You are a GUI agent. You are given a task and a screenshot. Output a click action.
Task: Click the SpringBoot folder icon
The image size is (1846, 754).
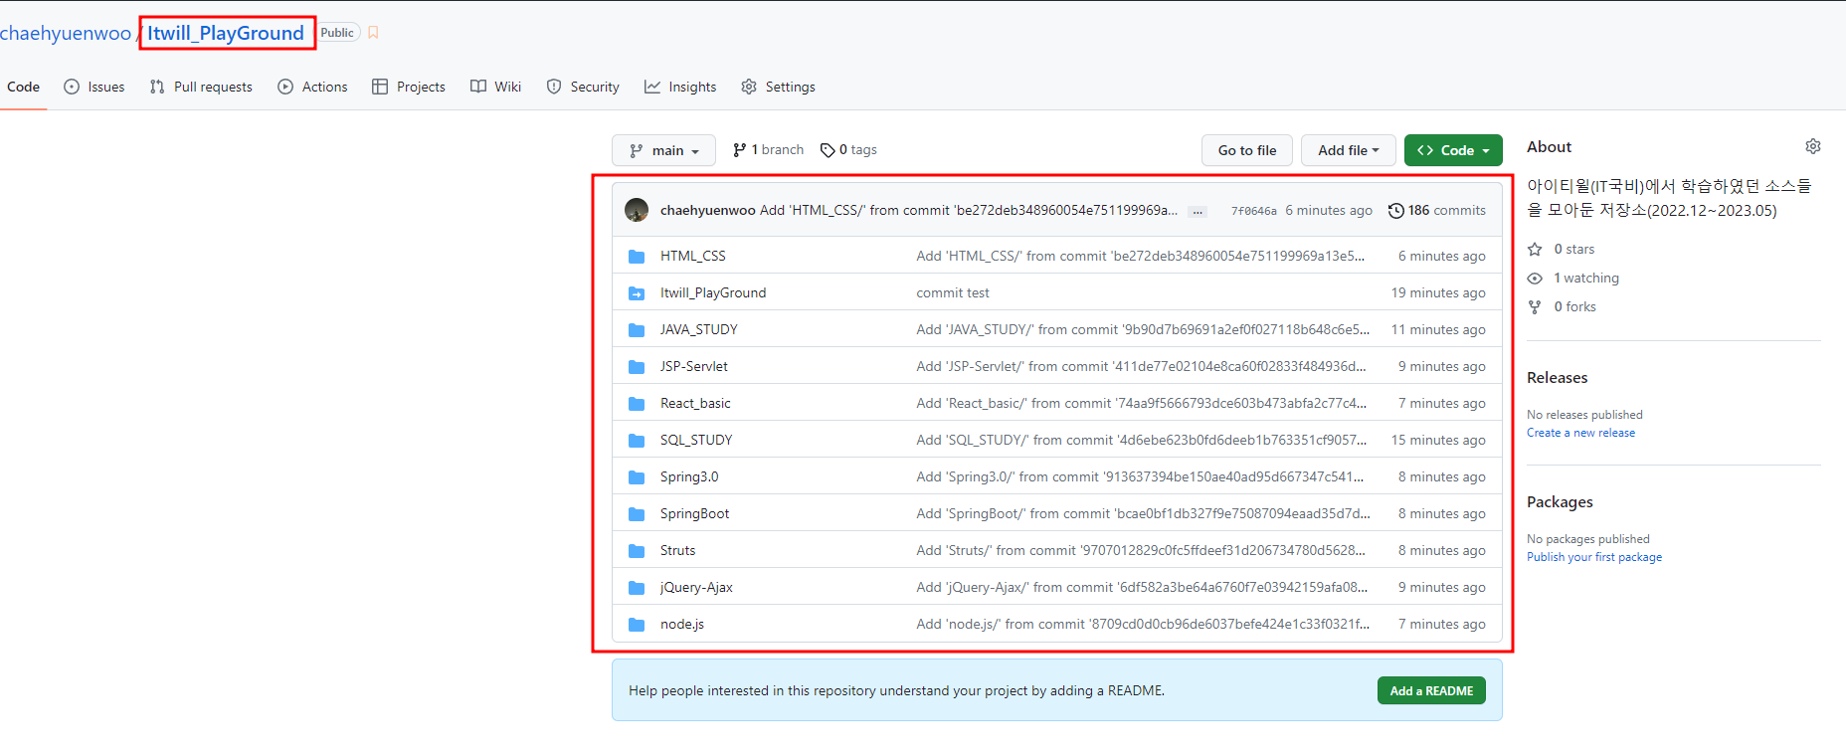point(637,514)
